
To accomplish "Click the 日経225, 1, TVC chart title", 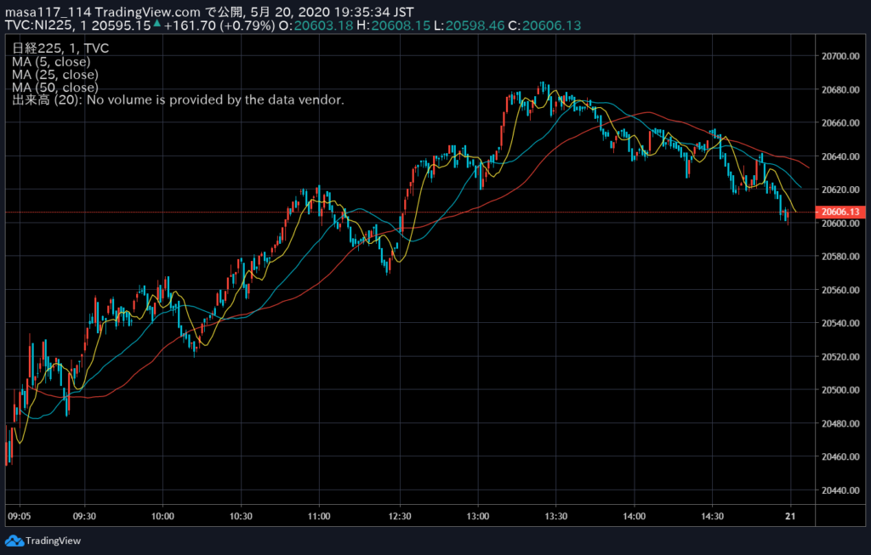I will [x=60, y=48].
